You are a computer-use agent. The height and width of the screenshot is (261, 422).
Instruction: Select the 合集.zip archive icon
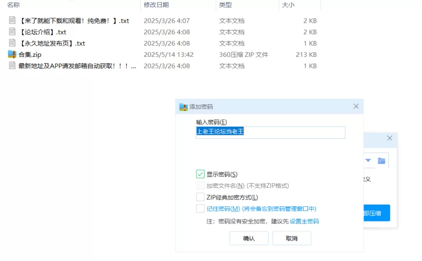(x=12, y=55)
